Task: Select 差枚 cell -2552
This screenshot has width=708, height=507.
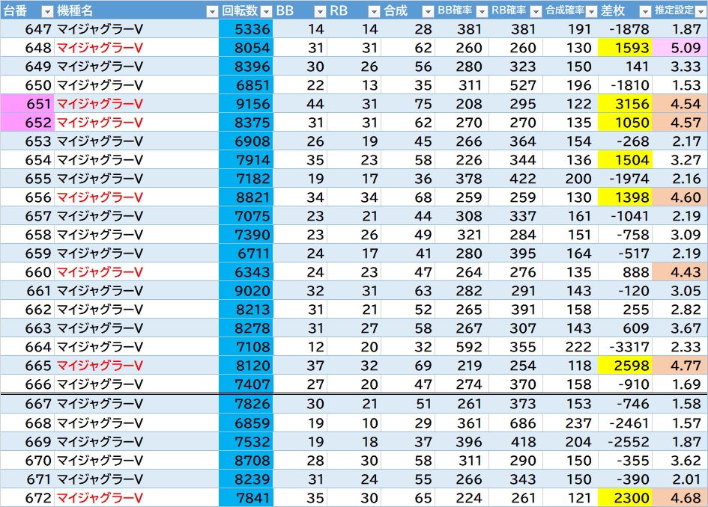Action: point(625,442)
